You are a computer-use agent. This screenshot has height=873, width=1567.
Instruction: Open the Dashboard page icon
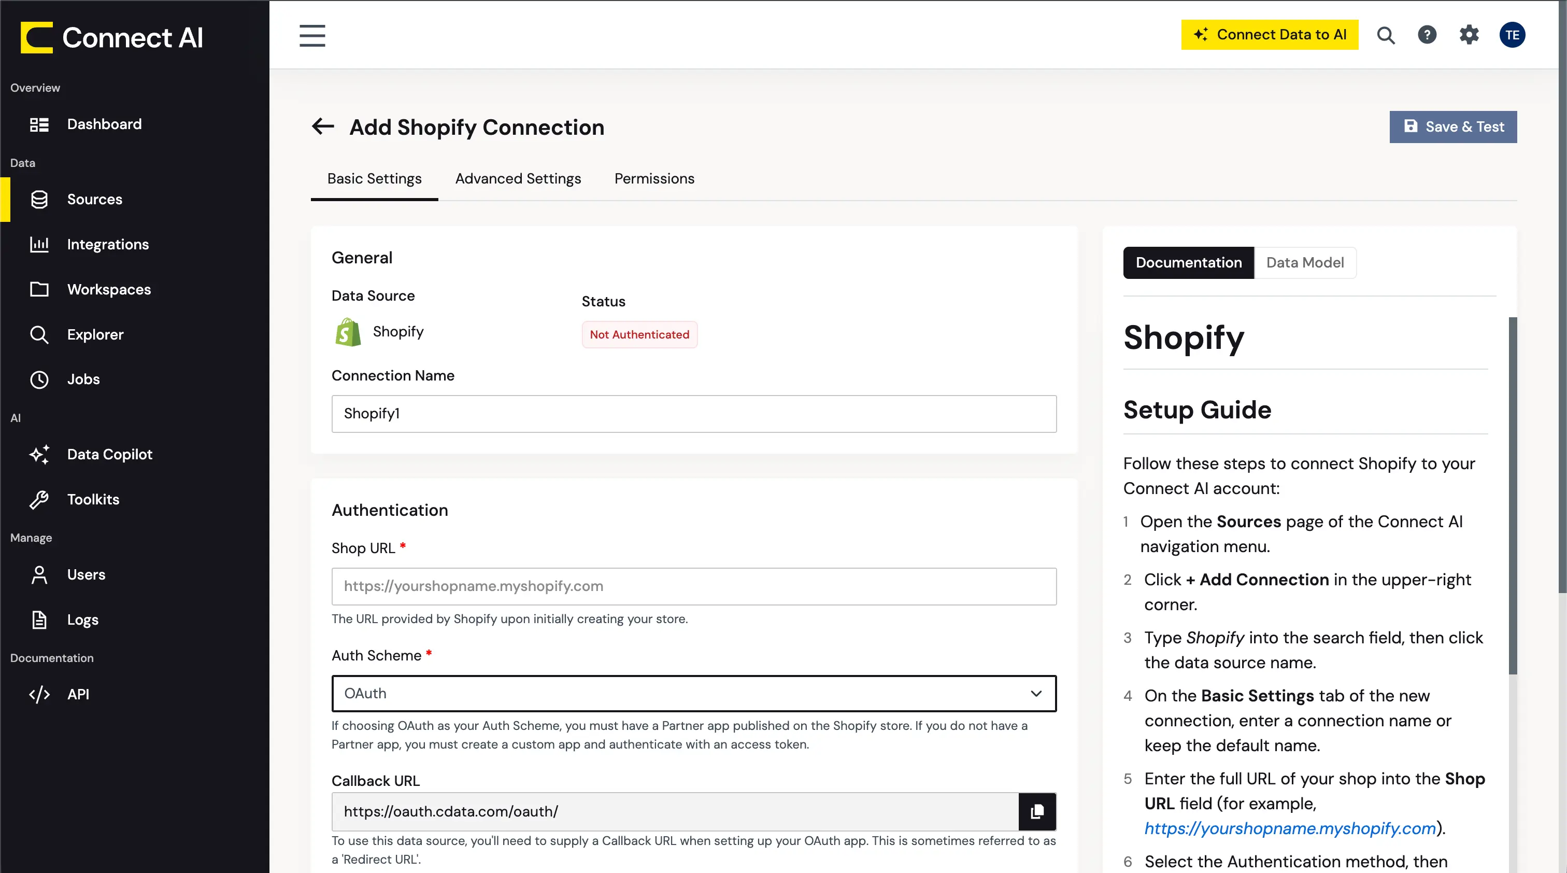(39, 125)
